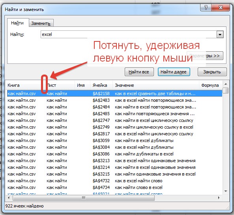
Task: Switch to the Заменить tab
Action: tap(41, 23)
